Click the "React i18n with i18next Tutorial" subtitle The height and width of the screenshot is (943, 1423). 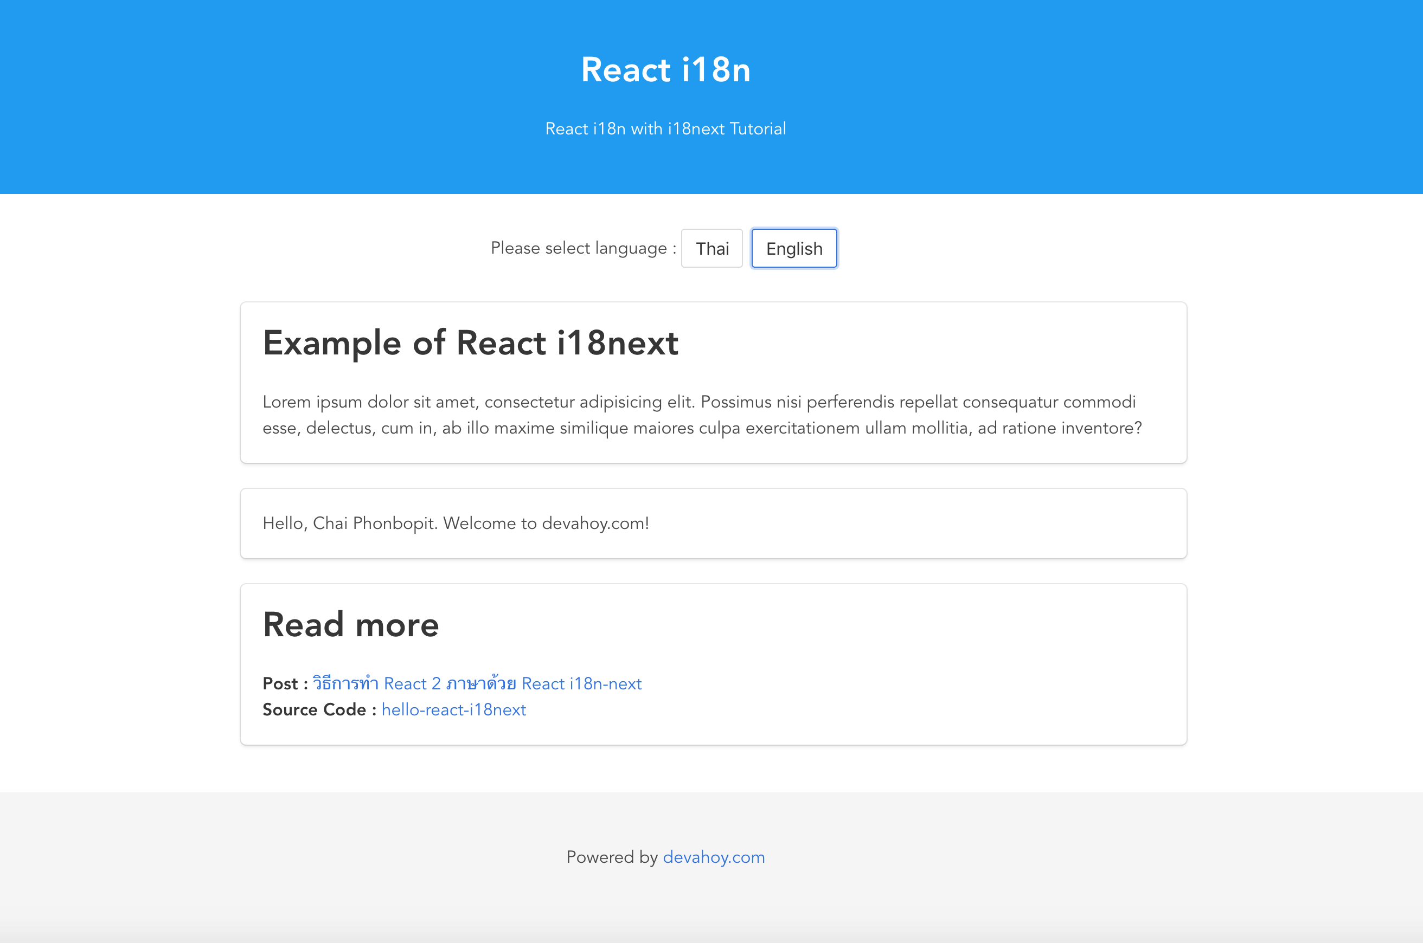click(665, 128)
